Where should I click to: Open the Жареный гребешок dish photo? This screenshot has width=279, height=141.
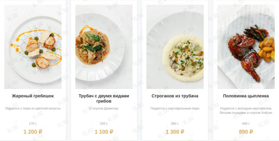[x=33, y=47]
